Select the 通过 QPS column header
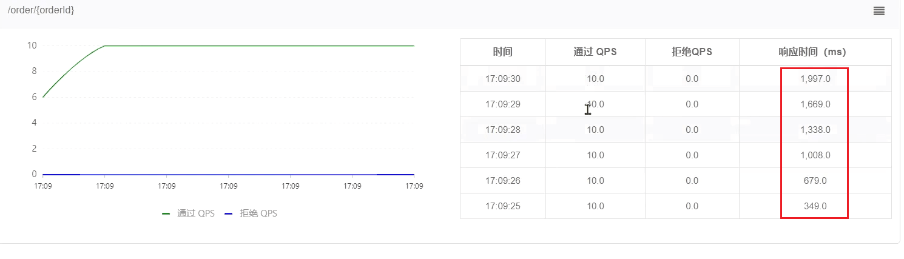Image resolution: width=904 pixels, height=259 pixels. point(595,52)
